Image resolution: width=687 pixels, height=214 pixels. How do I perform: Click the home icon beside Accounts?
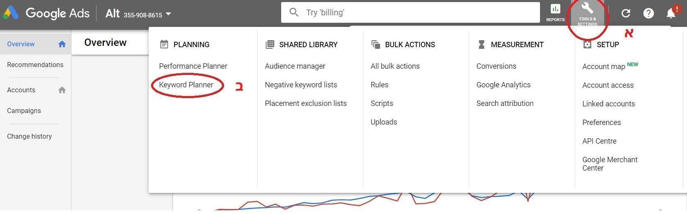[62, 90]
